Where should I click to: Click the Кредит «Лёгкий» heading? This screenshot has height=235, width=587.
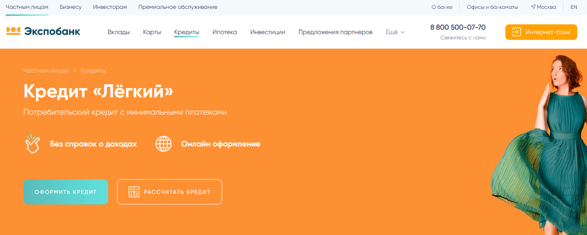[x=98, y=91]
